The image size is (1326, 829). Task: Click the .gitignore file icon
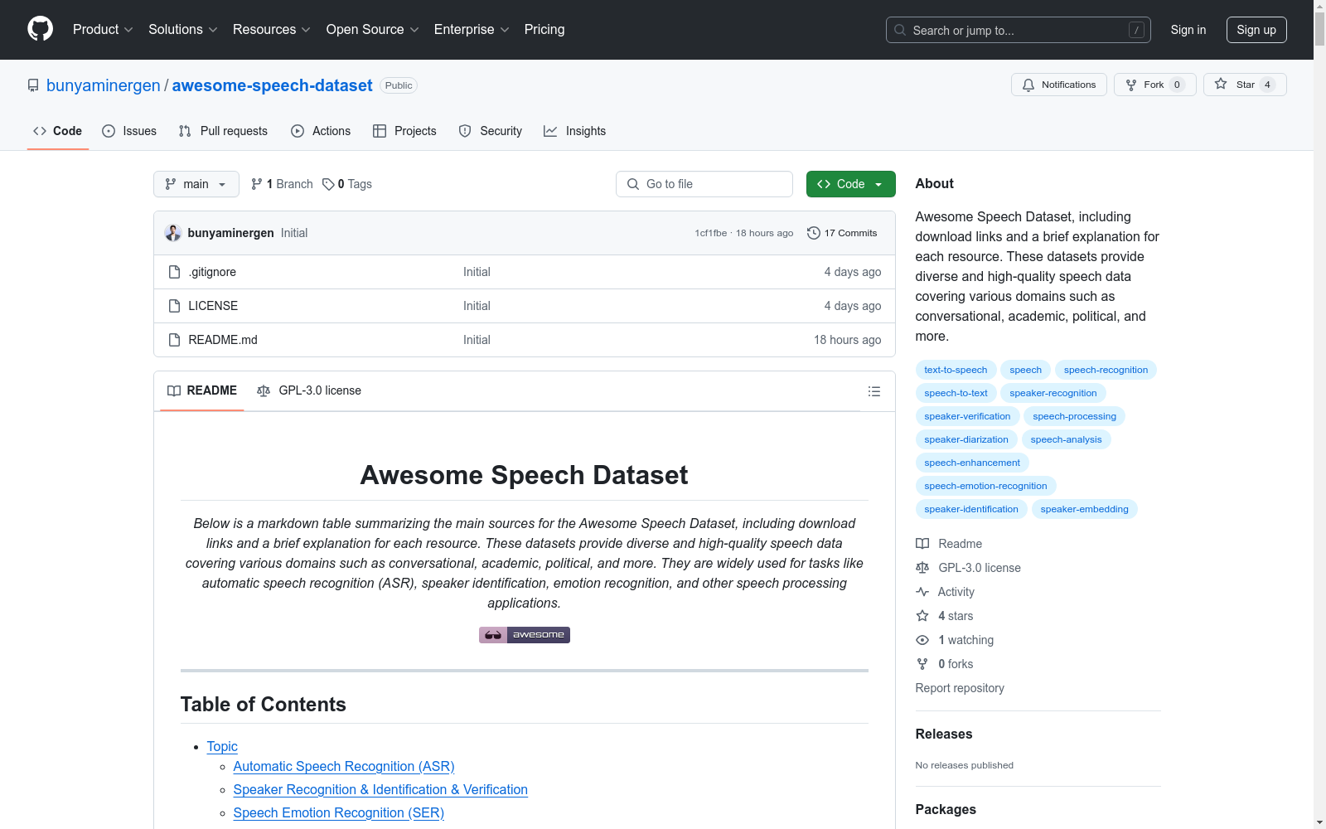coord(174,272)
